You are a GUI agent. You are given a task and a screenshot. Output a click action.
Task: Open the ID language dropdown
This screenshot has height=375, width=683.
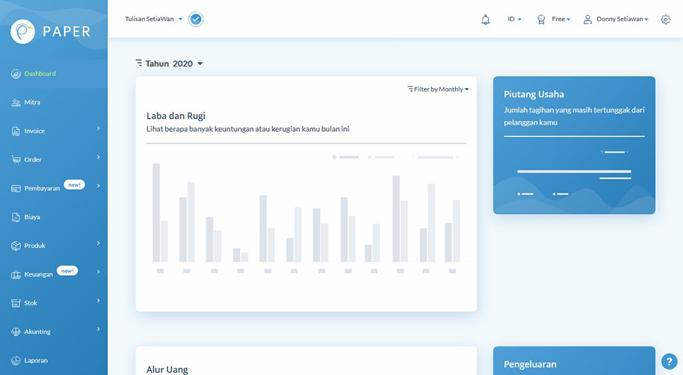pyautogui.click(x=514, y=19)
